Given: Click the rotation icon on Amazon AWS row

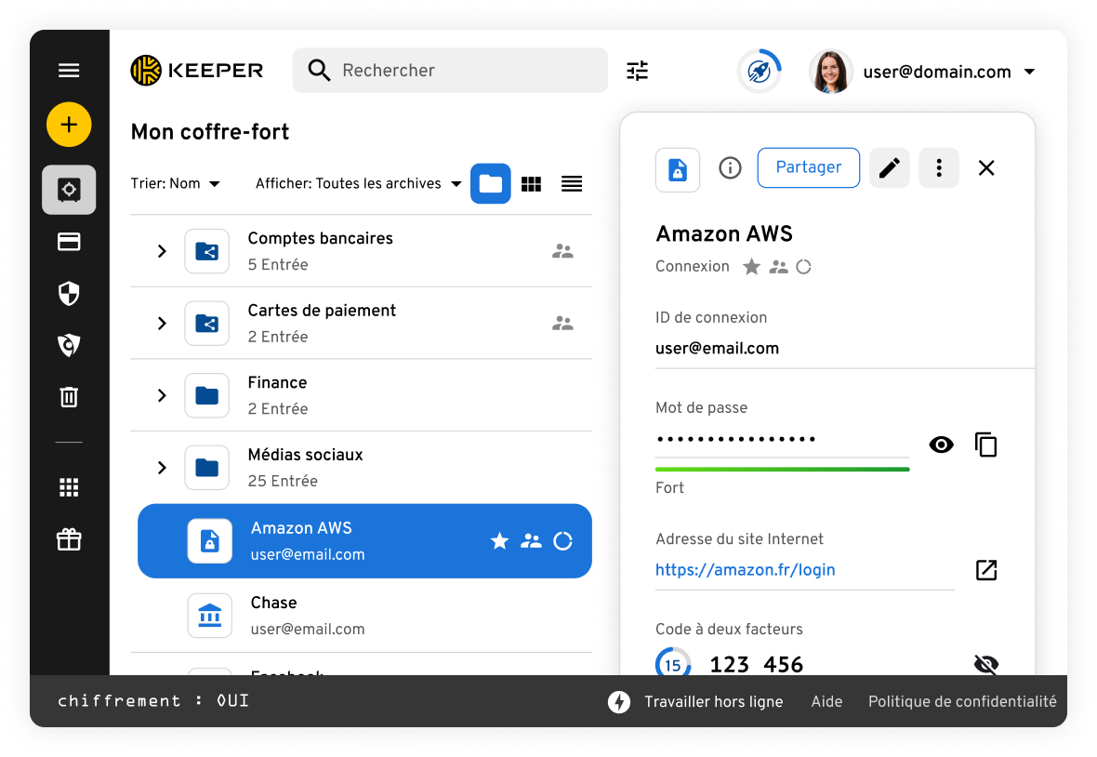Looking at the screenshot, I should (x=562, y=541).
